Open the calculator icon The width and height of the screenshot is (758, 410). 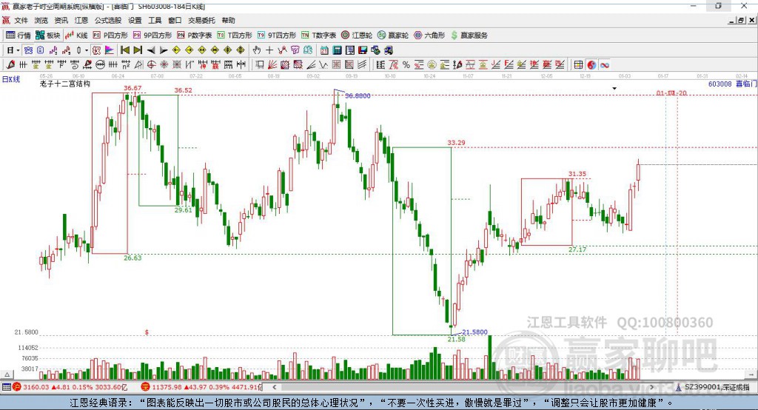(338, 50)
